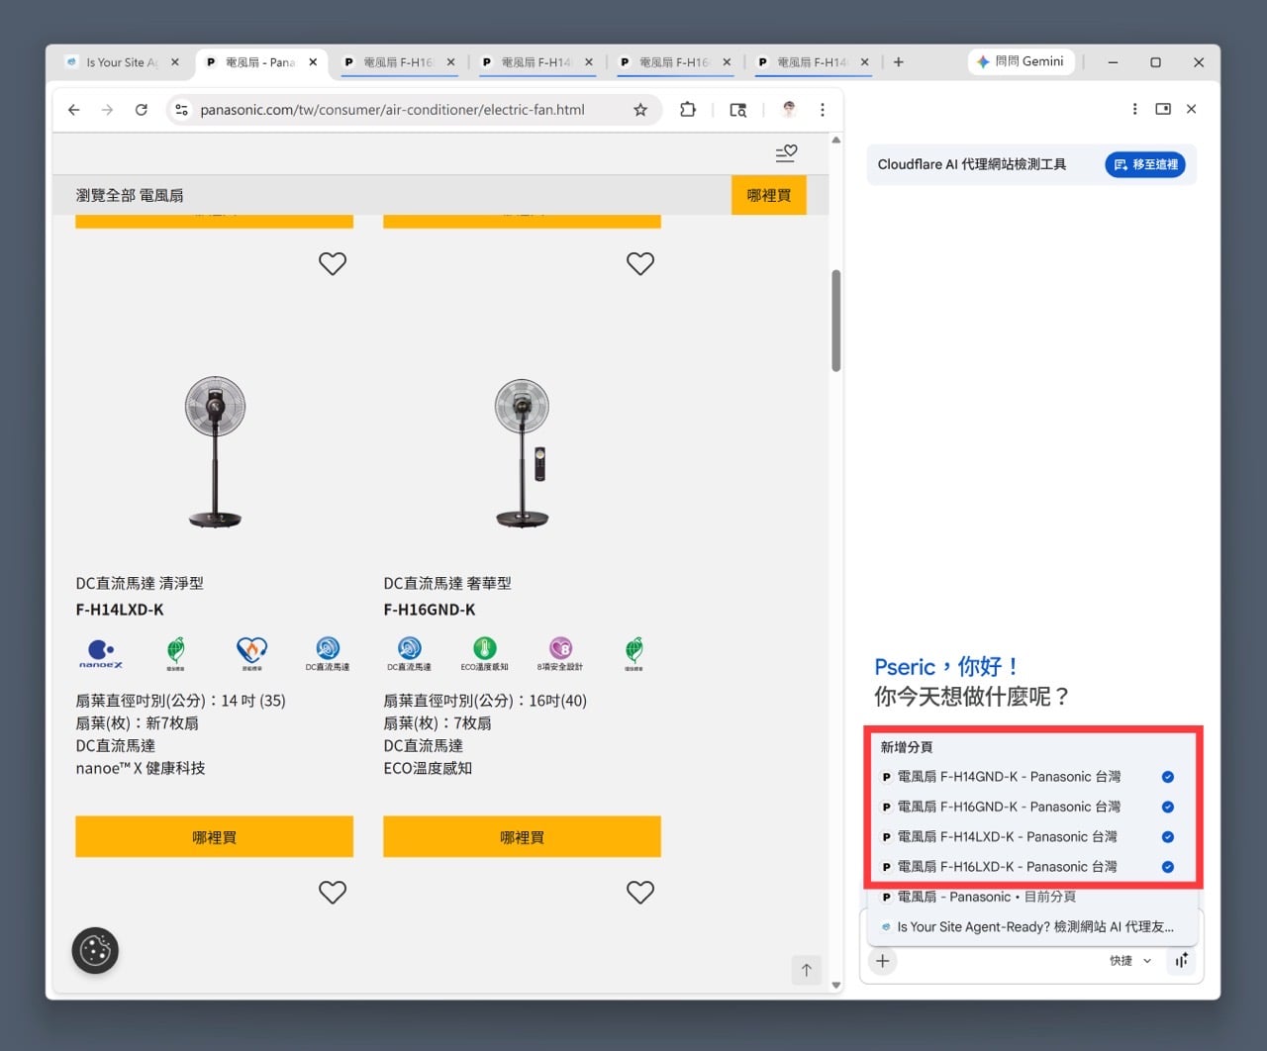
Task: Uncheck the F-H14GND-K tab in list
Action: [1168, 777]
